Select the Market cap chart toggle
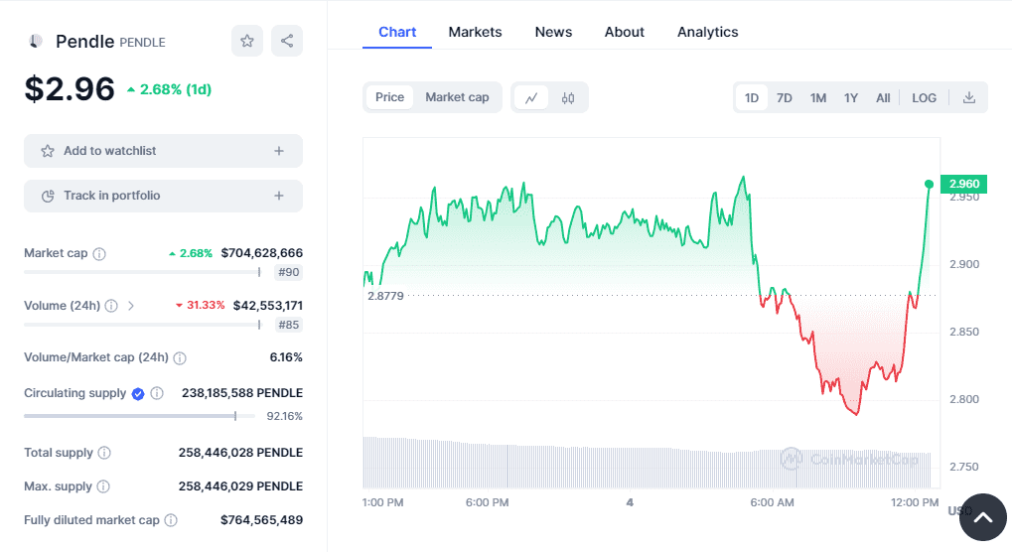 pyautogui.click(x=457, y=97)
